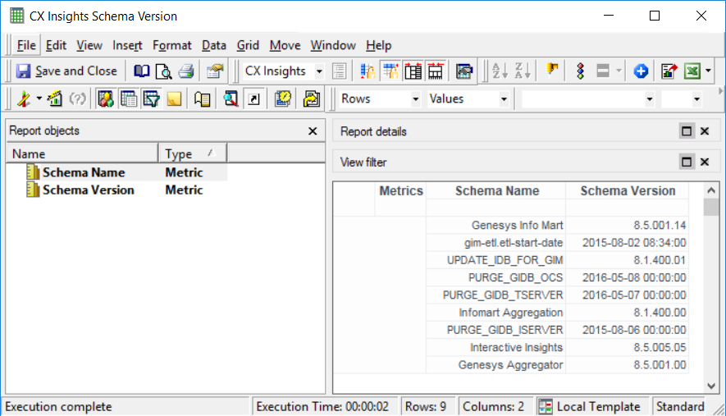Screen dimensions: 726x416
Task: Open the CX Insights dropdown
Action: click(319, 71)
